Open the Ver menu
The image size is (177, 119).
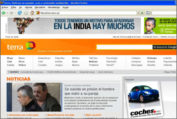tap(20, 7)
